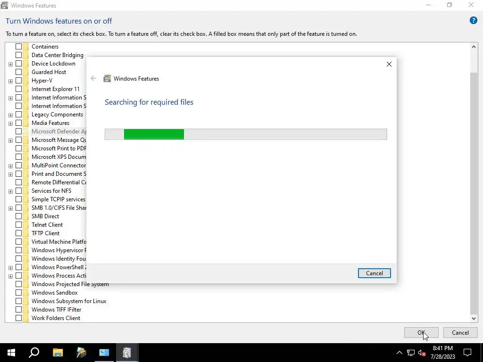Click the Hyper-V folder icon
This screenshot has height=362, width=483.
point(25,80)
